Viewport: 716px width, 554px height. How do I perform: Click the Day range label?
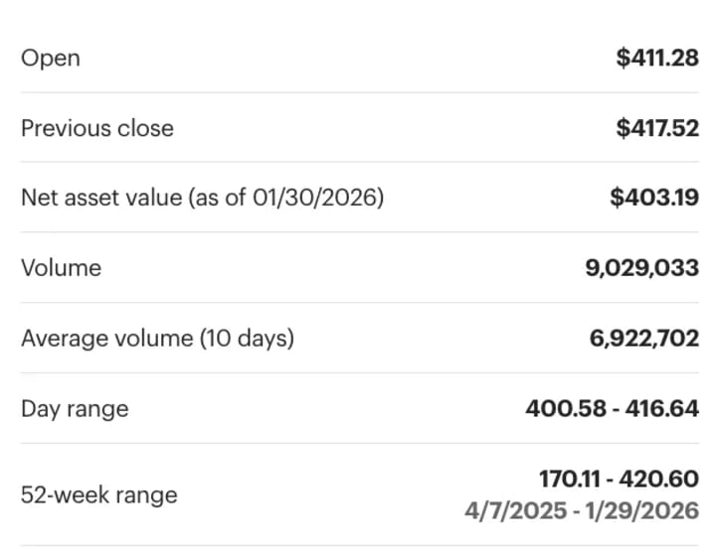75,408
